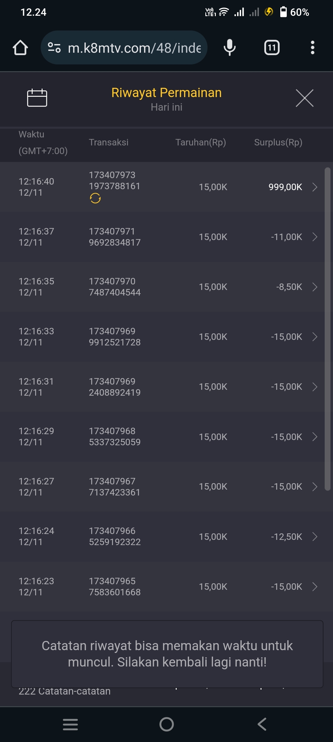
Task: Close the Riwayat Permainan panel
Action: (x=304, y=98)
